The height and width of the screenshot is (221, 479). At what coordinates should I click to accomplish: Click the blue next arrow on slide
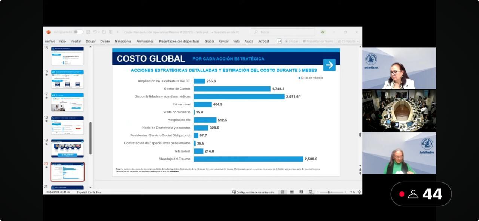point(329,65)
